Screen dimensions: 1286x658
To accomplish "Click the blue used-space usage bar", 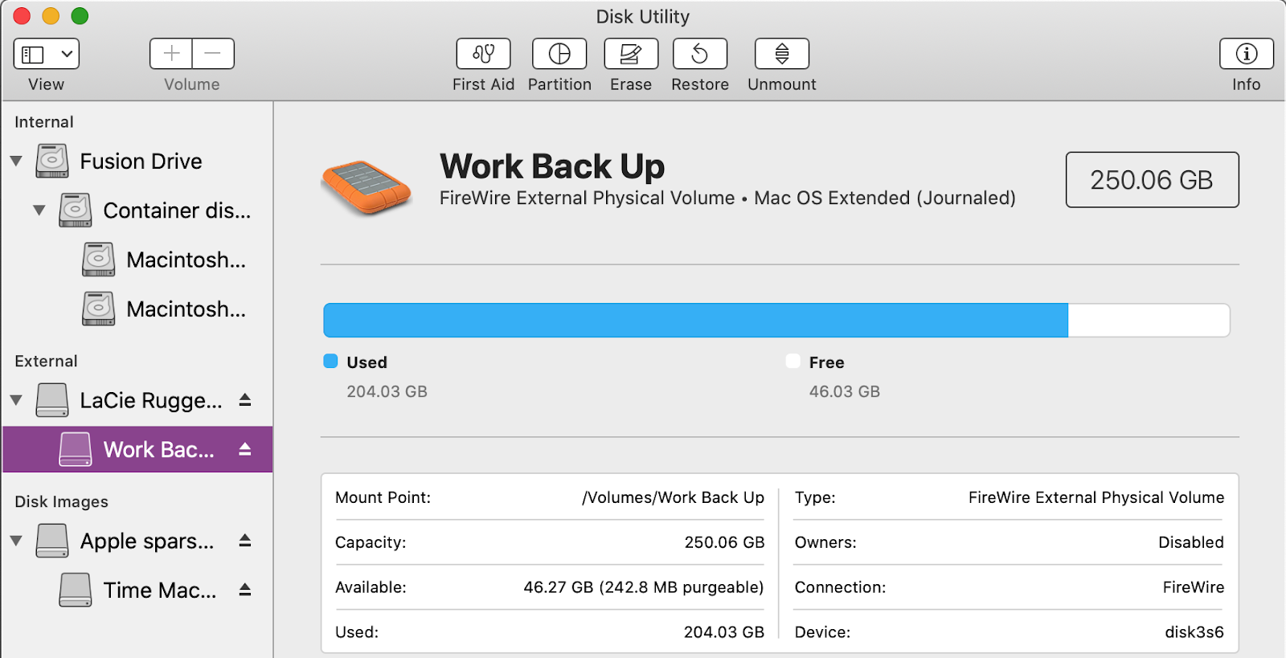I will 695,320.
